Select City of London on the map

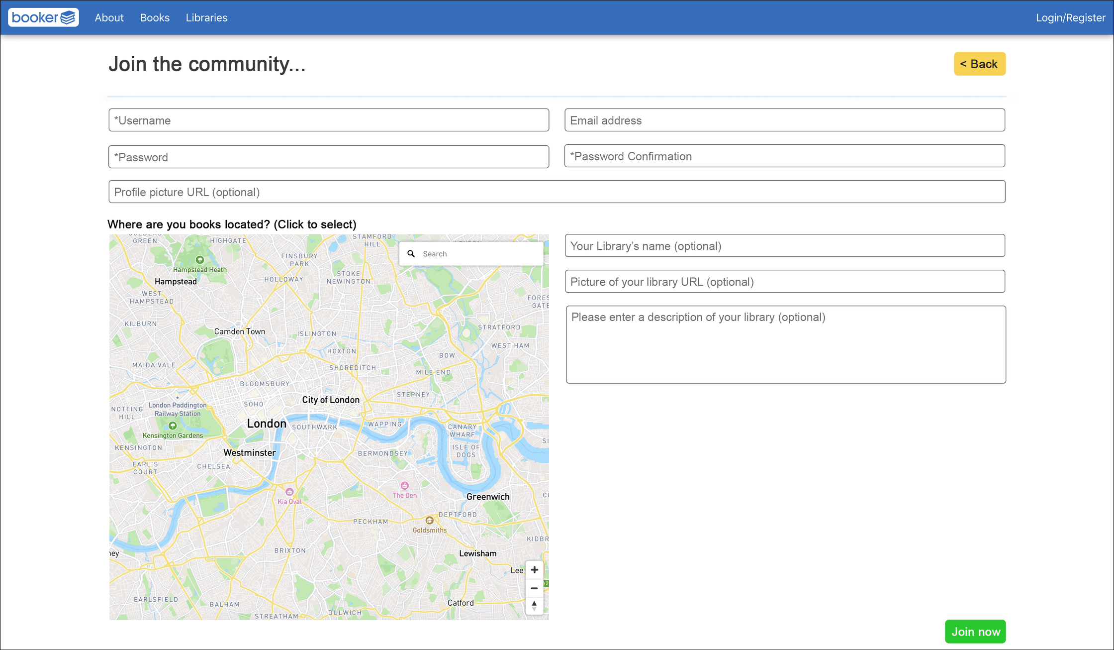pyautogui.click(x=331, y=400)
